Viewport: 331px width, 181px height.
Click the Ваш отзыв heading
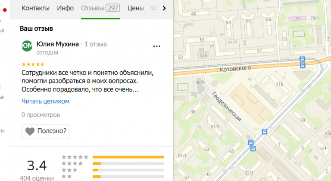(36, 29)
